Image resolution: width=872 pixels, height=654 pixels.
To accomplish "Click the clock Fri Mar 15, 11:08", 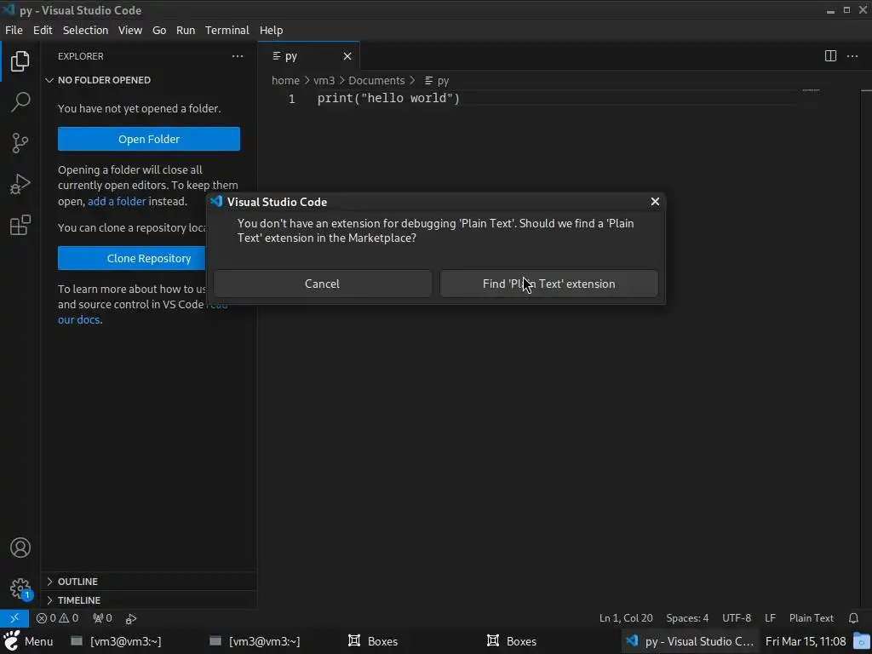I will point(806,641).
